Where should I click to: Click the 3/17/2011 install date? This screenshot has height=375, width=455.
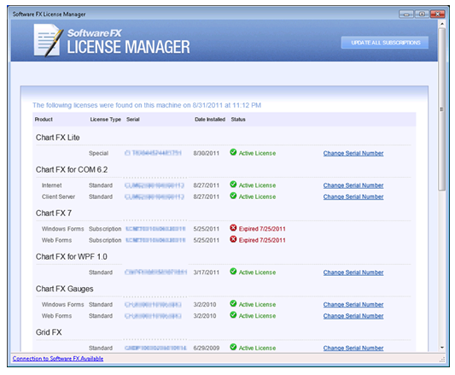(x=207, y=272)
